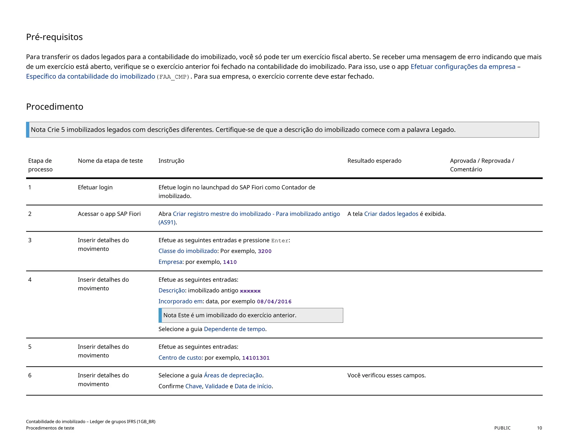572x442 pixels.
Task: Select the Dependente de tempo link
Action: point(234,329)
